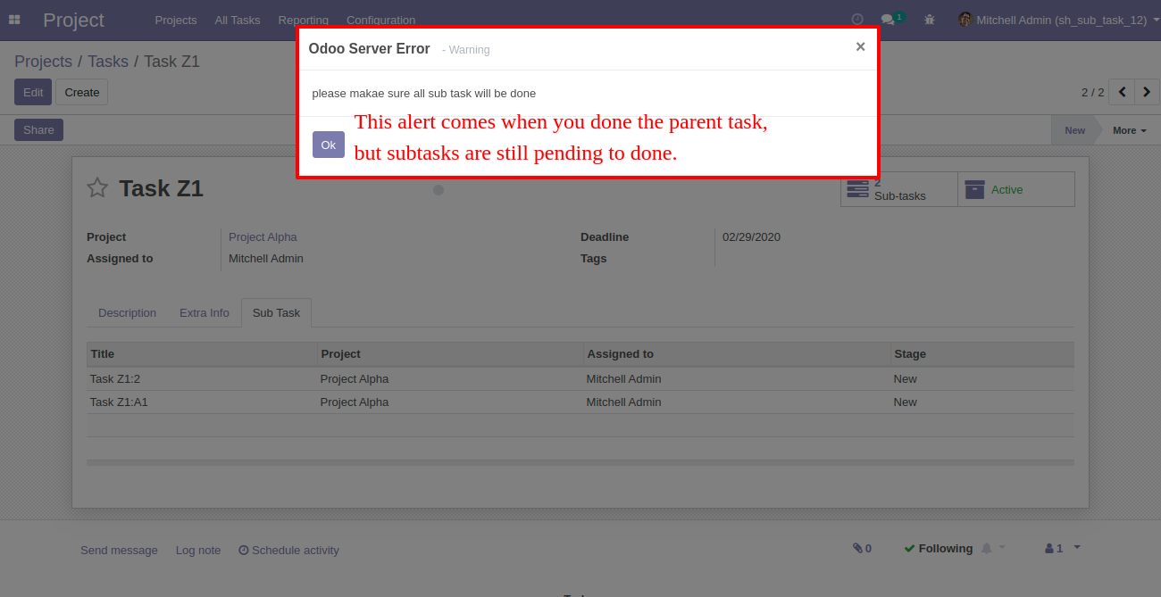Viewport: 1161px width, 597px height.
Task: Click Stage cell of Task Z1:A1
Action: coord(982,402)
